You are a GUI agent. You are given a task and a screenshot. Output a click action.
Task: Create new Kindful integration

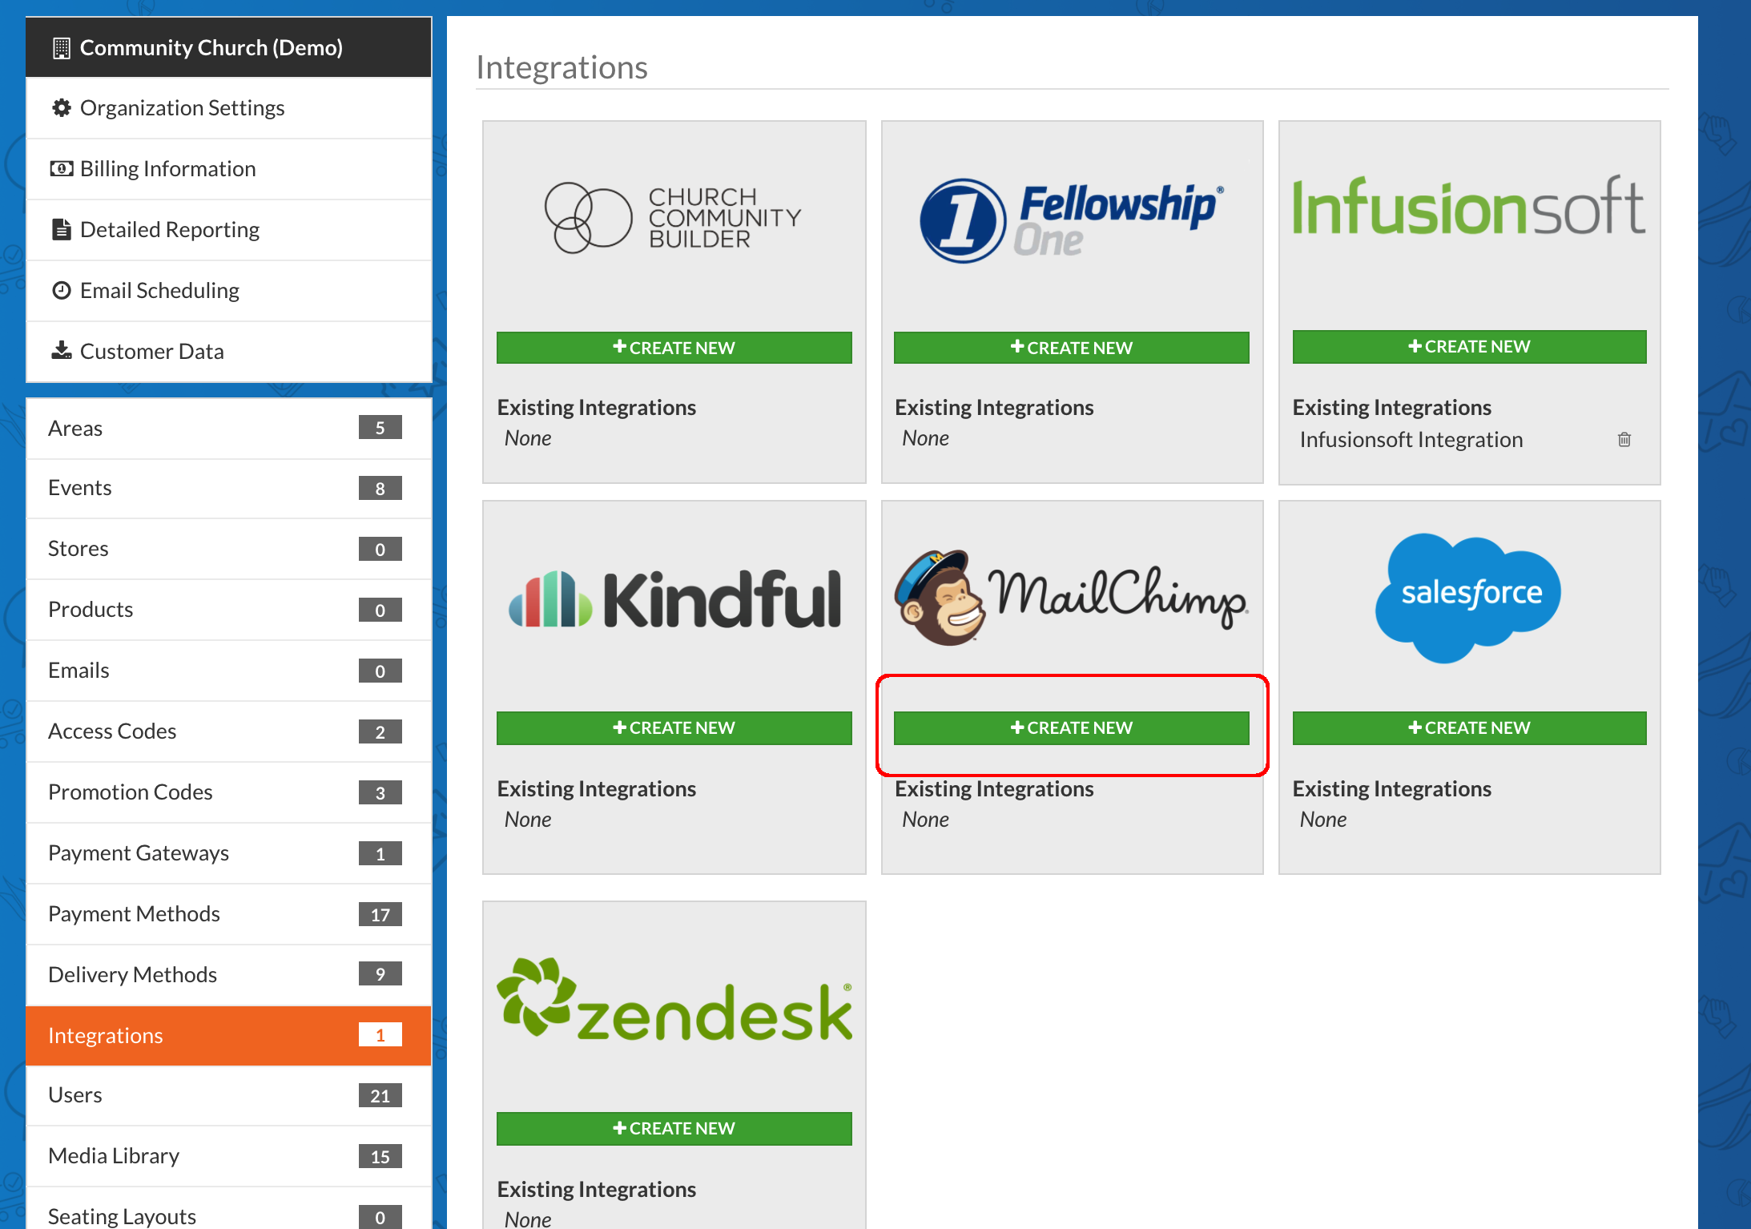coord(673,727)
